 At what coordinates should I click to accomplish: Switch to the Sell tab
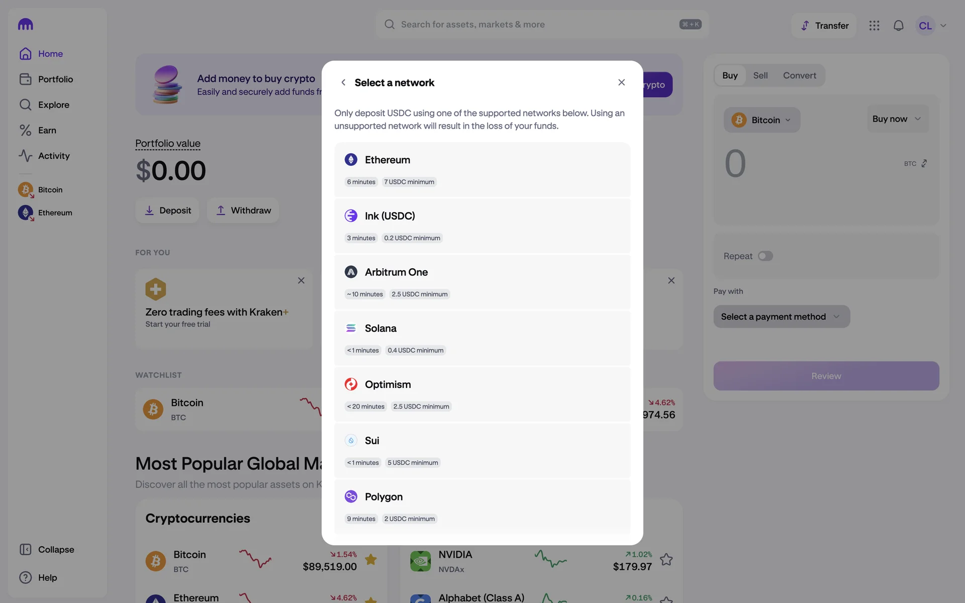tap(760, 75)
